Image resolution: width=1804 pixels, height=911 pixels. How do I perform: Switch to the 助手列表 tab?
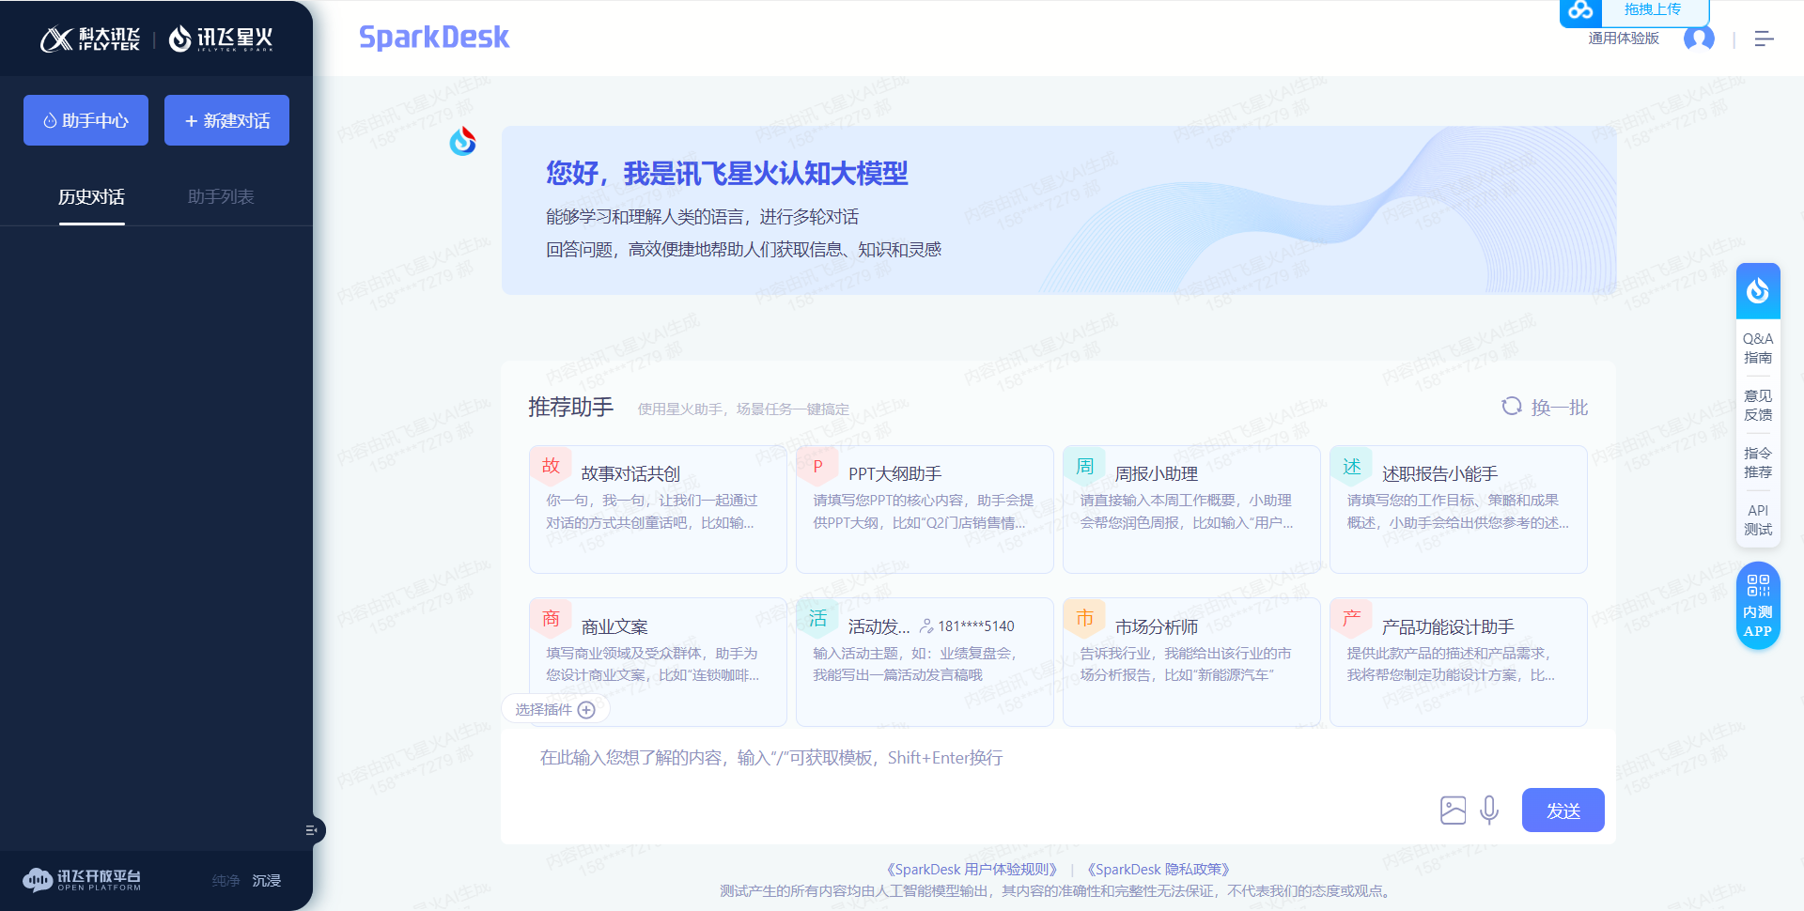coord(222,197)
